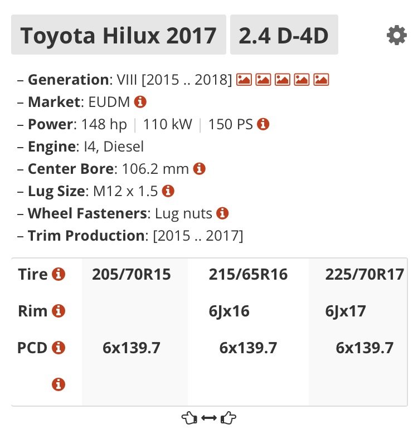This screenshot has width=418, height=439.
Task: Show info icon next to PCD row
Action: (x=59, y=348)
